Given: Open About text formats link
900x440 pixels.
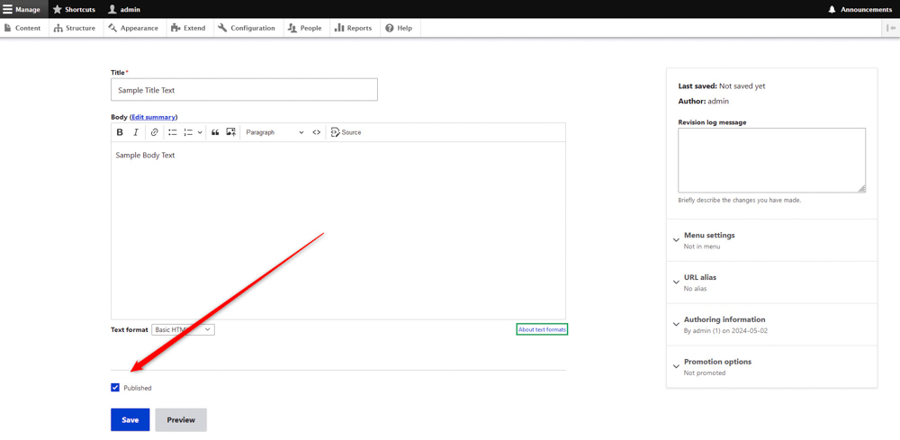Looking at the screenshot, I should click(x=542, y=330).
